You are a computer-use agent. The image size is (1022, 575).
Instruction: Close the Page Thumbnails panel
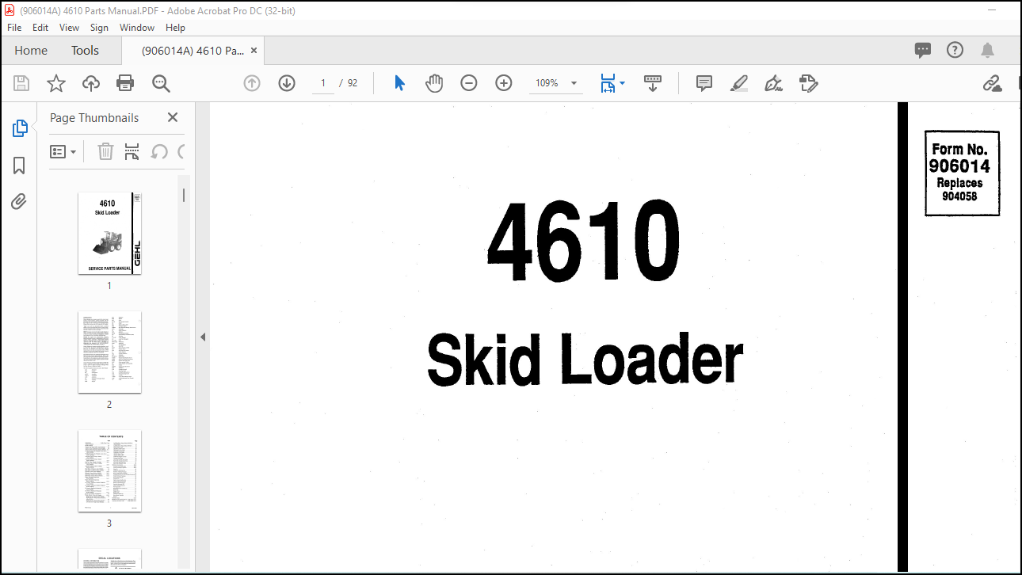coord(173,117)
